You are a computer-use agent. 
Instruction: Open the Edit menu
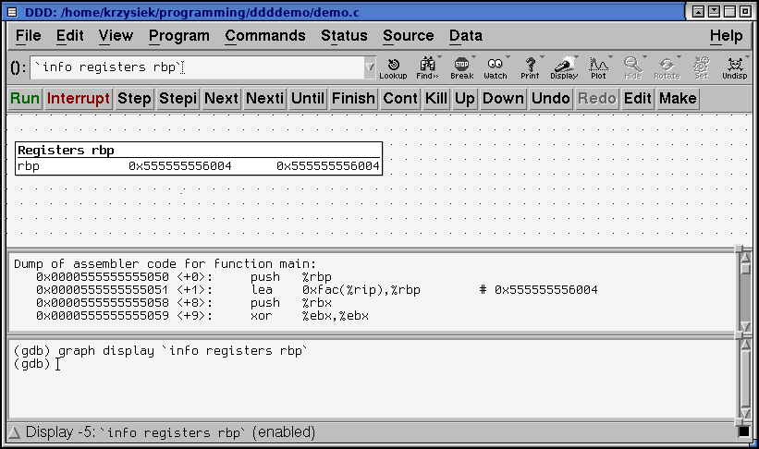point(69,36)
